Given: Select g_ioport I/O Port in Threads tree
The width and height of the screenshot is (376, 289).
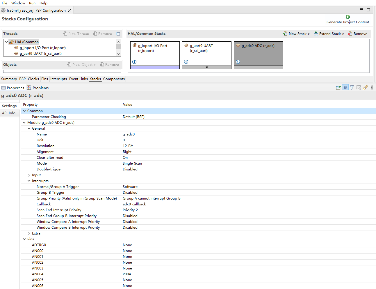Looking at the screenshot, I should pyautogui.click(x=43, y=48).
